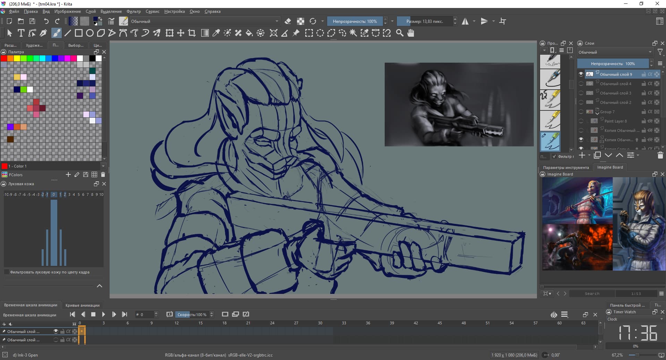Show layer Обычный слой 4
This screenshot has width=666, height=360.
tap(581, 83)
